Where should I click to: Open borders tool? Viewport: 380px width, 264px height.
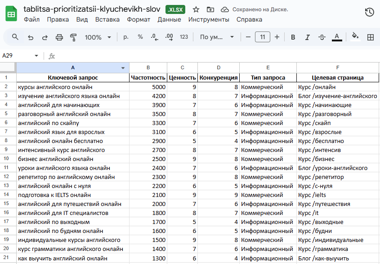coord(370,37)
